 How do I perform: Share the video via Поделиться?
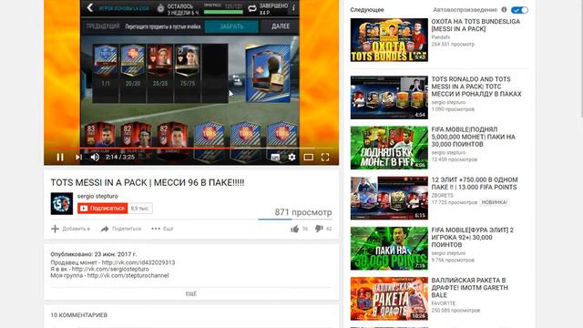(x=121, y=229)
